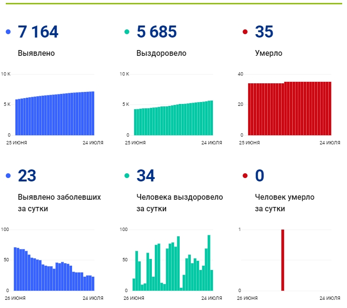Viewport: 347px width, 308px height.
Task: Click '100' axis label on daily detected chart
Action: click(x=5, y=230)
